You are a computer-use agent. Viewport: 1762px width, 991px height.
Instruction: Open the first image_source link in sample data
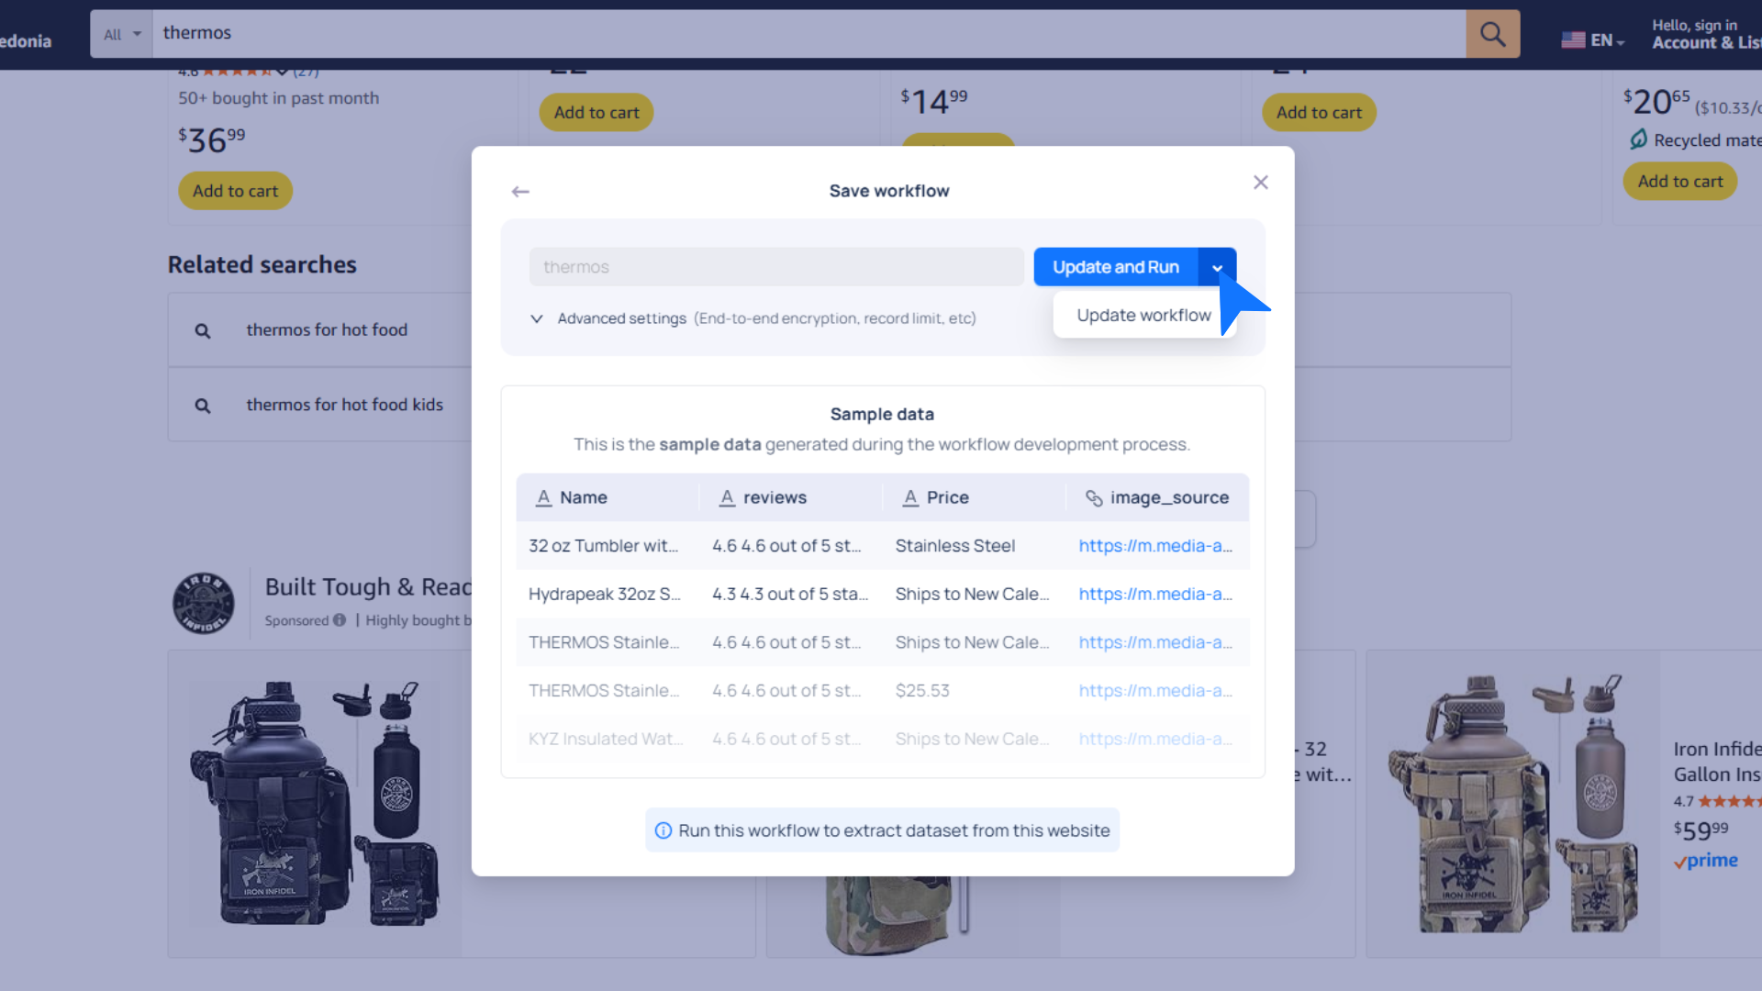(1154, 546)
